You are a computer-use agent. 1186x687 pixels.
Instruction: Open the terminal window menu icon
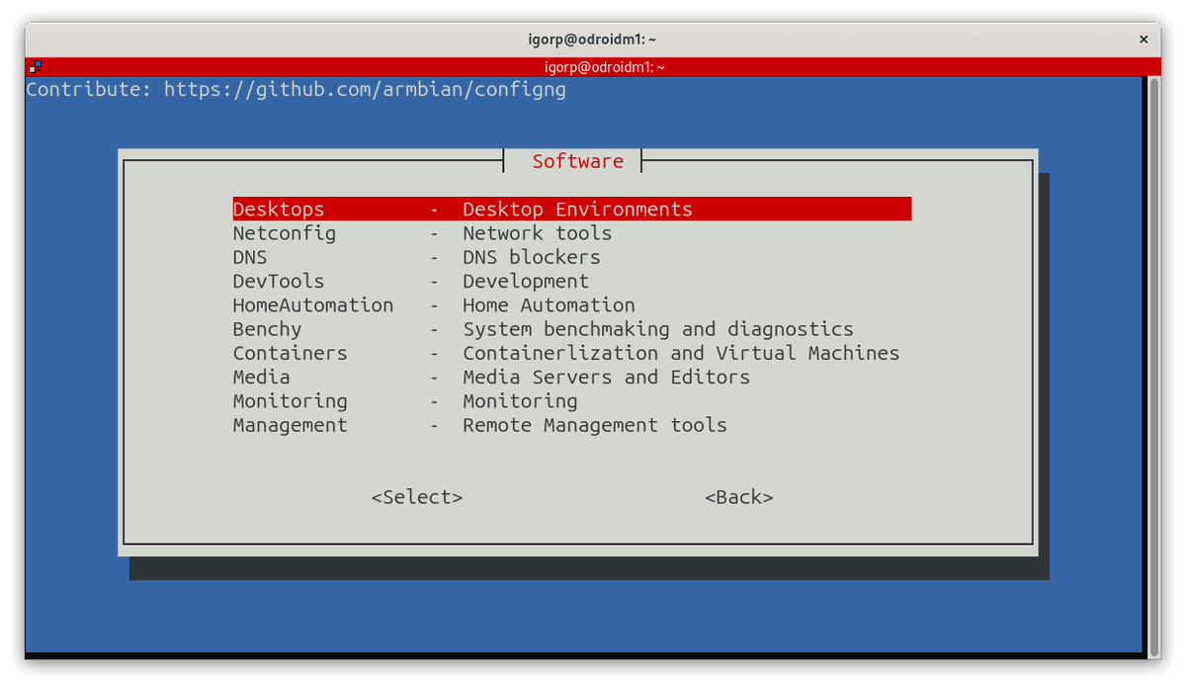33,66
